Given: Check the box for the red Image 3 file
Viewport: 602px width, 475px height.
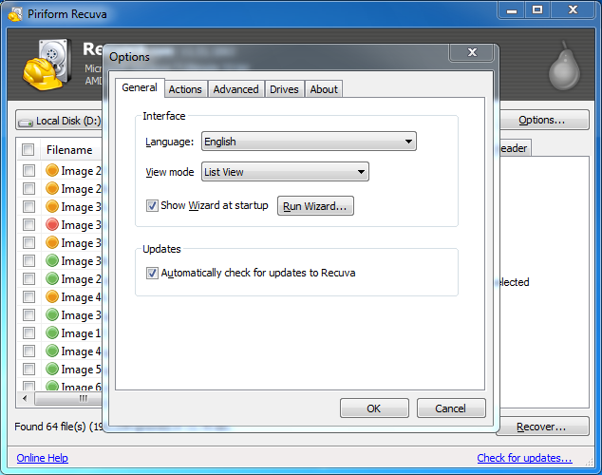Looking at the screenshot, I should coord(28,224).
